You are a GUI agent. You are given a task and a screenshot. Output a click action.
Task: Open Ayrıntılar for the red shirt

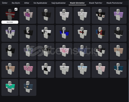point(10,22)
